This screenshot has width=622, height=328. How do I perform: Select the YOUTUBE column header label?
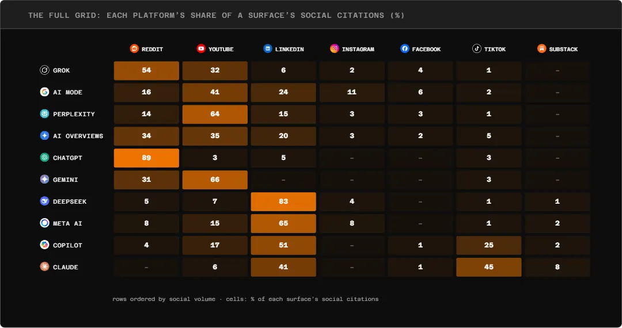[x=221, y=49]
